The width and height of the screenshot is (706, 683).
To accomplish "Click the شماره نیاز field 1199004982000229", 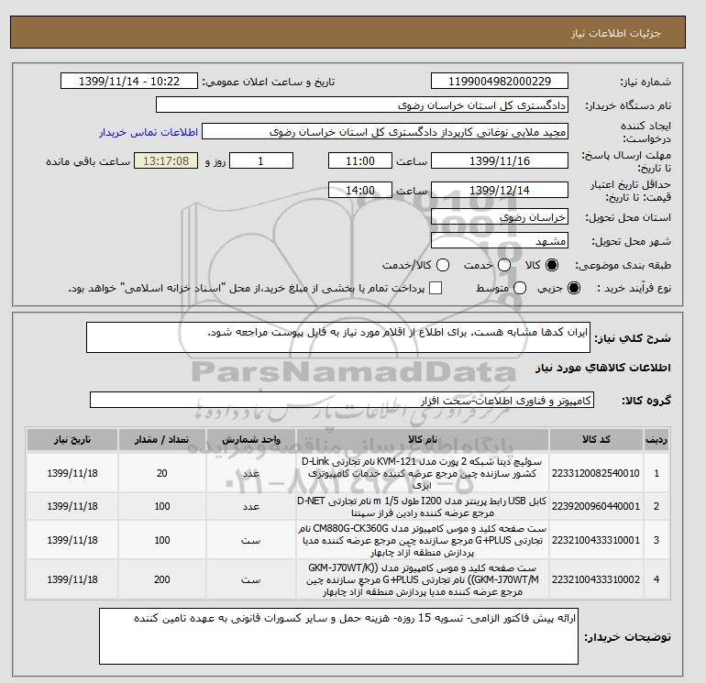I will pyautogui.click(x=500, y=82).
